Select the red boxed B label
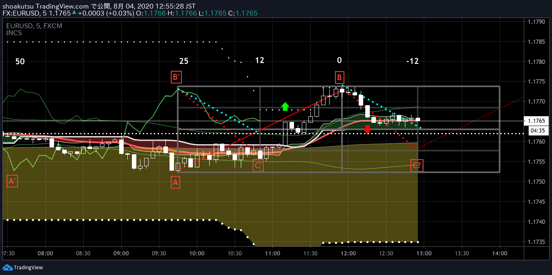 339,77
